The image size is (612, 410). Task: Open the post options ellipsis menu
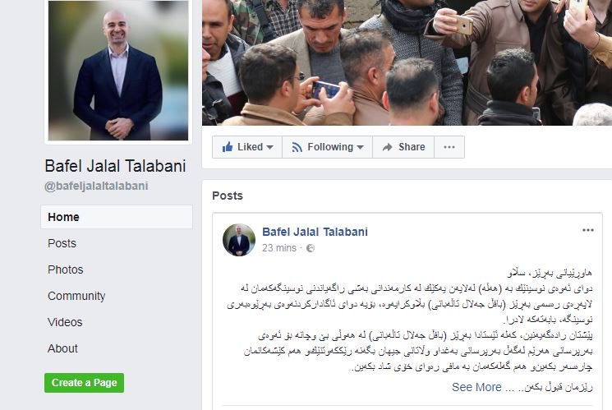coord(588,230)
